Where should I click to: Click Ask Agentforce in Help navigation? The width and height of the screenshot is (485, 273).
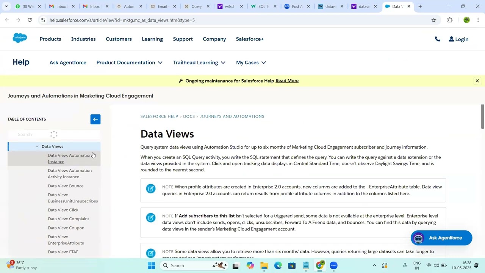pos(68,63)
